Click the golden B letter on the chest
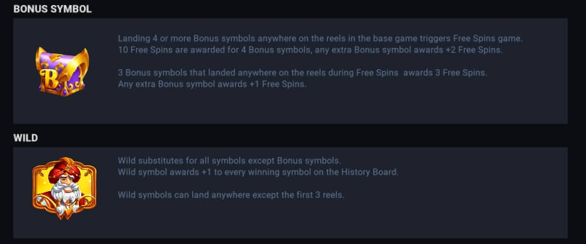 tap(50, 80)
